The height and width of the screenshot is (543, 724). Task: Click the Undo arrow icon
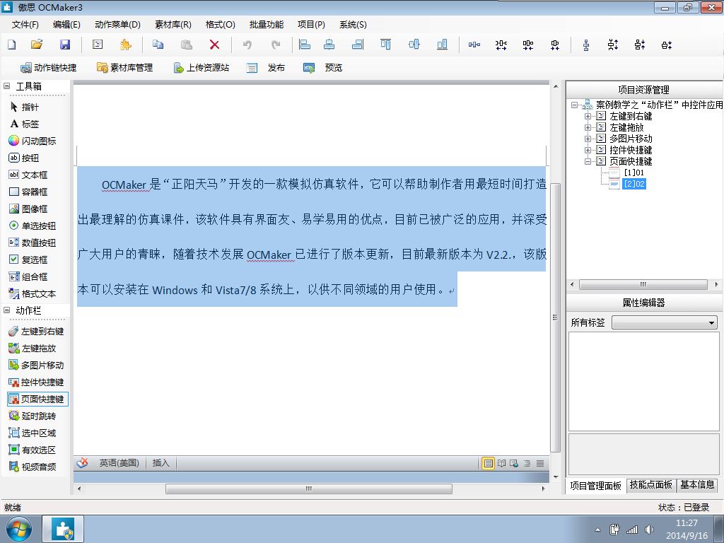(247, 45)
